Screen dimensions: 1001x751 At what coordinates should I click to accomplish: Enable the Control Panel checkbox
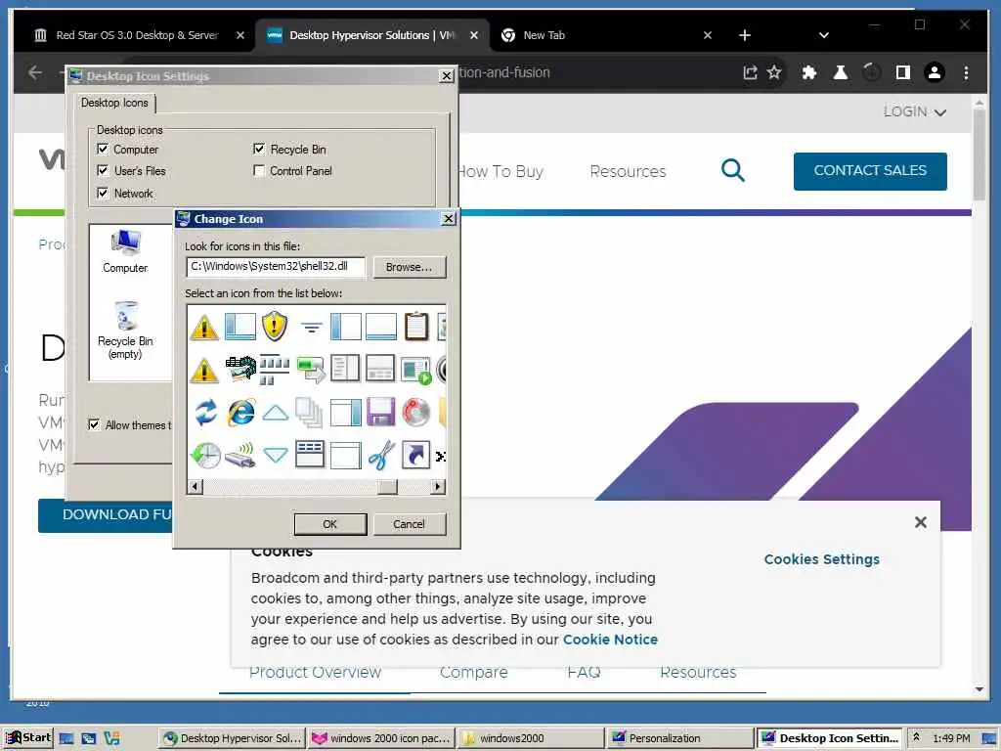(x=258, y=170)
